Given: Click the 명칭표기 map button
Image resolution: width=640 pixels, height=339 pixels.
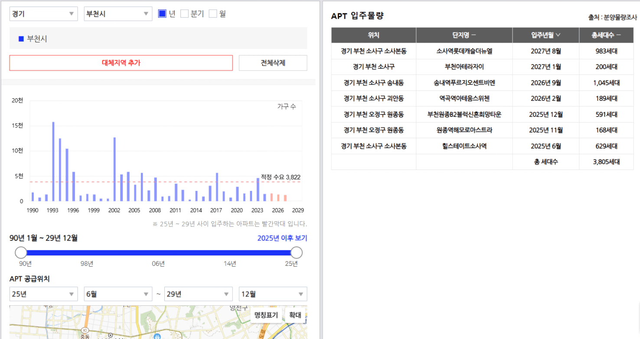Looking at the screenshot, I should tap(266, 315).
